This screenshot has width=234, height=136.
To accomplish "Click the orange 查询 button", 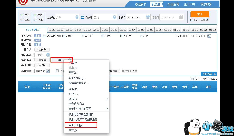I will click(x=200, y=14).
